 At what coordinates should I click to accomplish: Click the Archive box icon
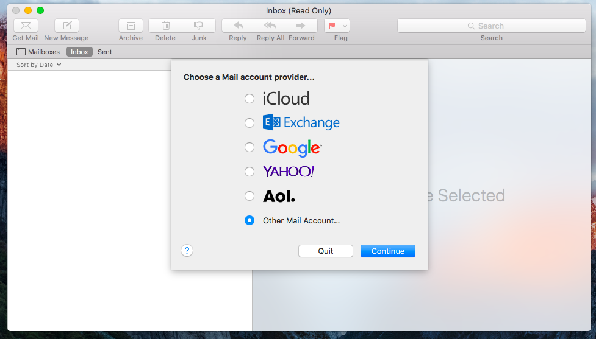pos(131,26)
